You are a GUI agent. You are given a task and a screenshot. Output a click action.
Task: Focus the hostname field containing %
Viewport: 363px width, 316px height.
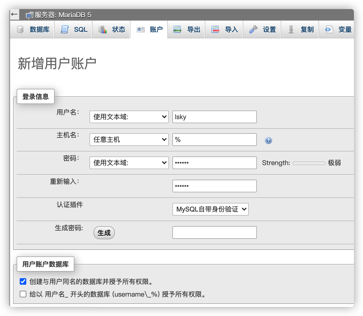tap(215, 140)
